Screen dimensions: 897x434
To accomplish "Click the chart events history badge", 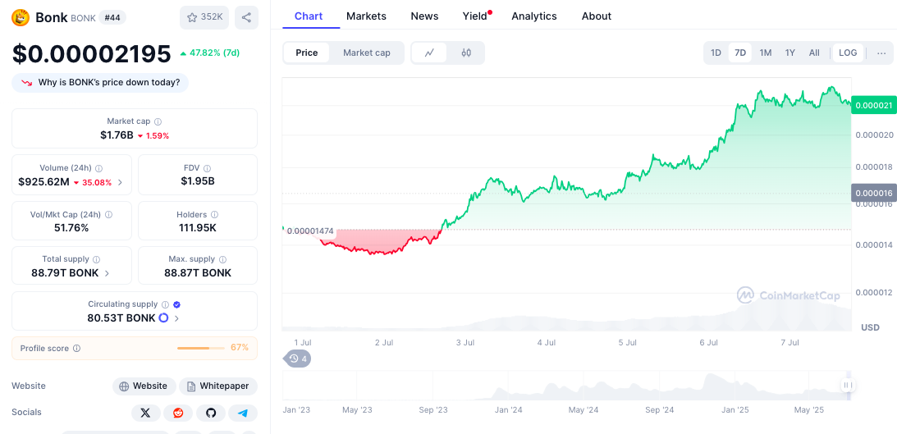I will coord(297,359).
